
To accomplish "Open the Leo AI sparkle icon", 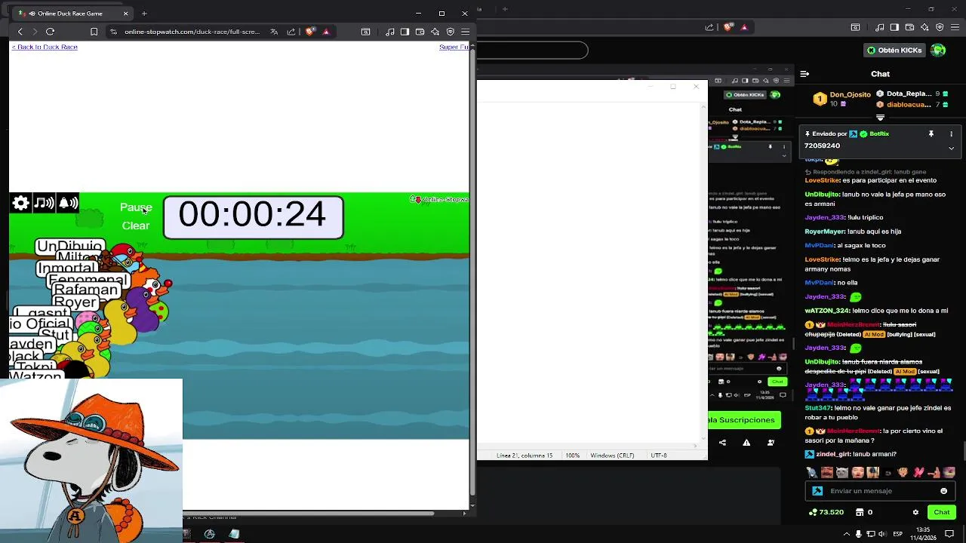I will click(435, 32).
